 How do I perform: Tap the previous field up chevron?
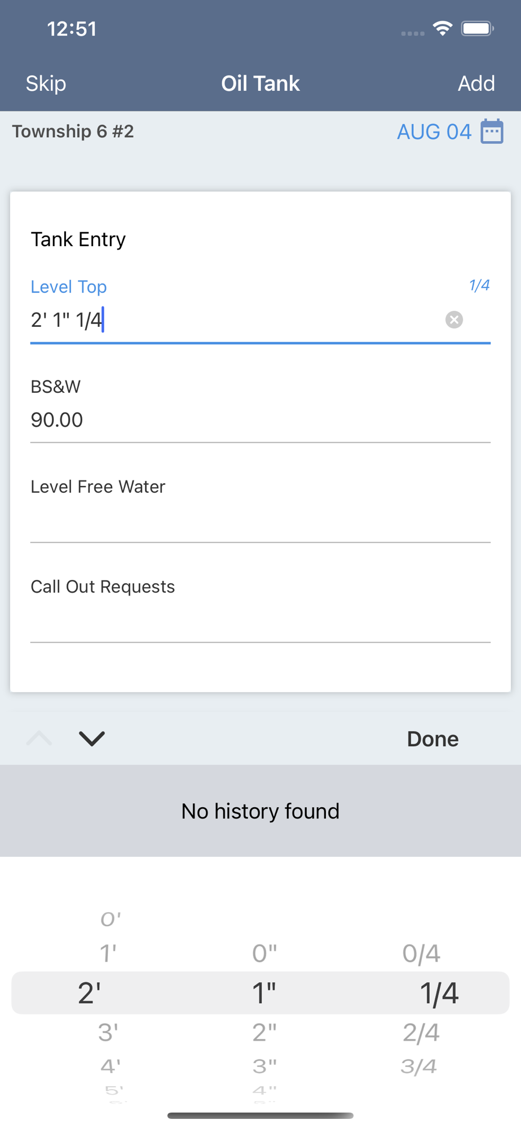pyautogui.click(x=39, y=738)
